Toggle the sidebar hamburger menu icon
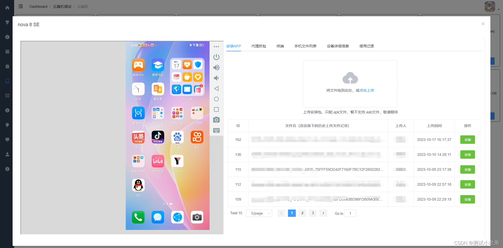This screenshot has height=248, width=503. [21, 6]
